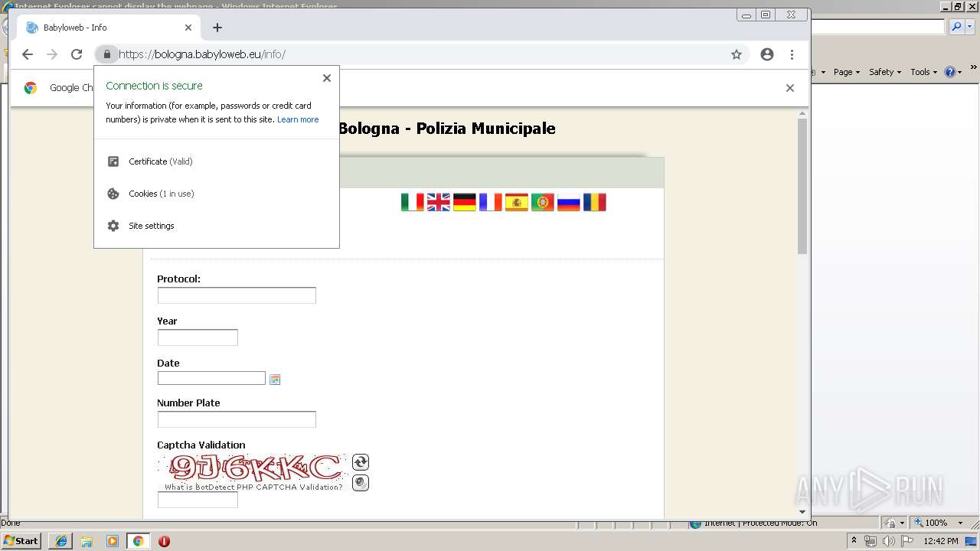980x551 pixels.
Task: Open Chrome profile avatar menu
Action: [x=767, y=54]
